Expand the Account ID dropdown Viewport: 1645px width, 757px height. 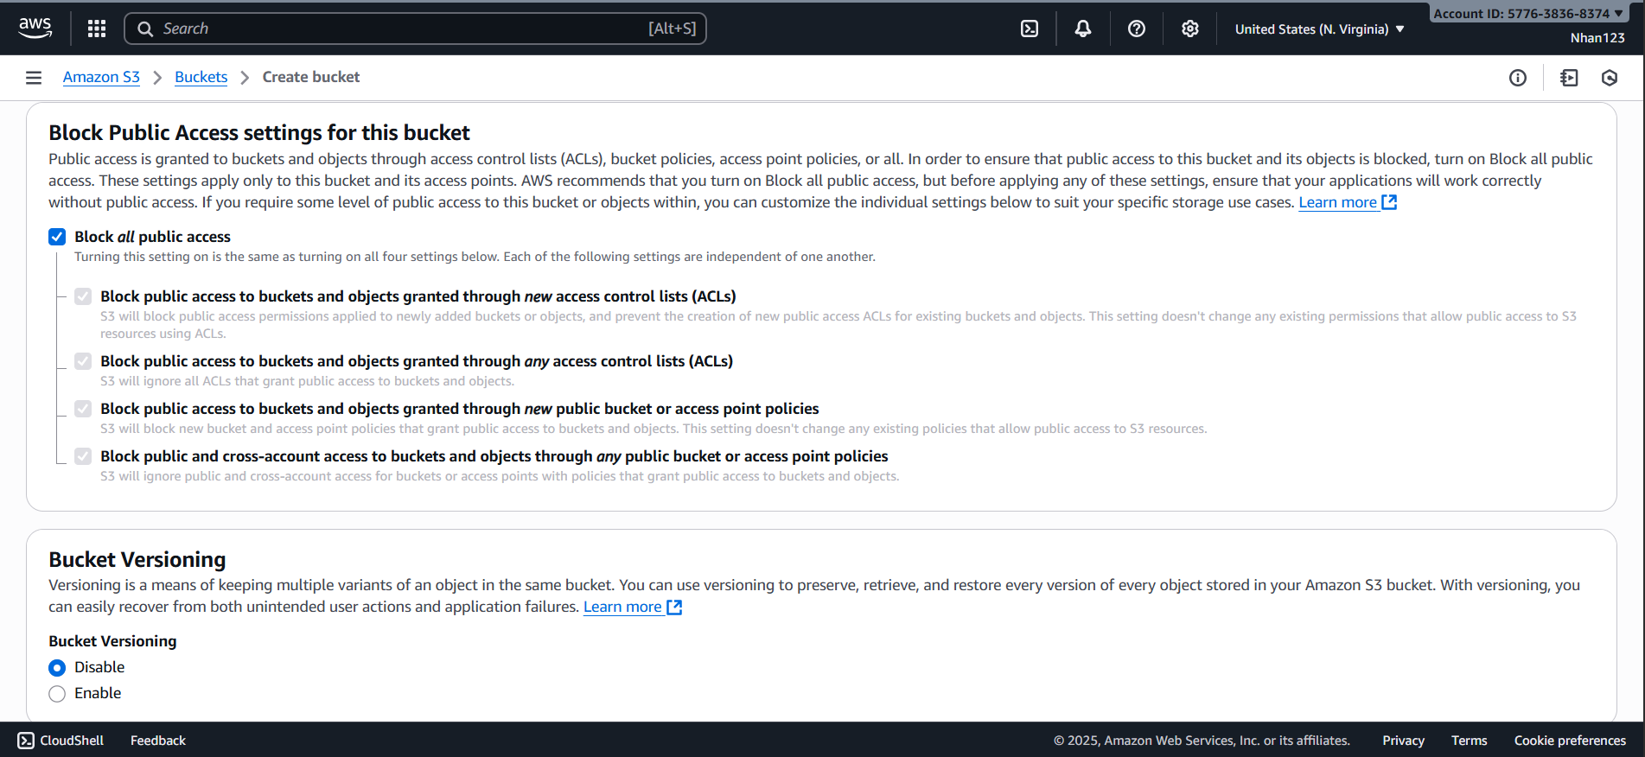point(1527,14)
